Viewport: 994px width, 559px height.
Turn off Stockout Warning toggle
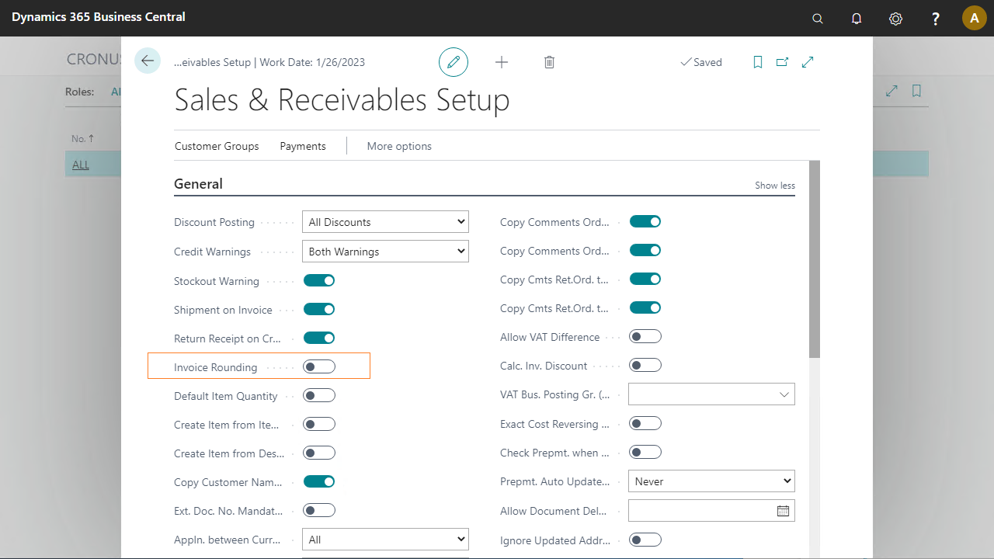click(x=319, y=280)
